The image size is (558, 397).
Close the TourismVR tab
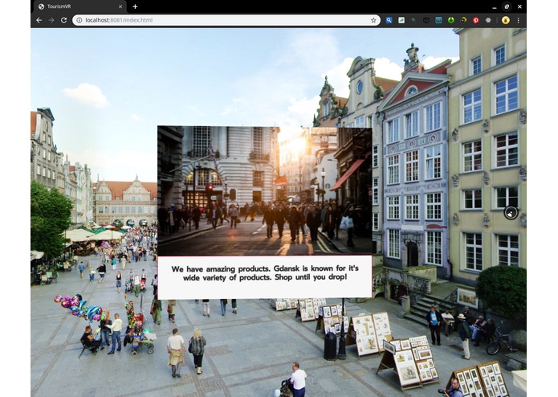click(120, 6)
